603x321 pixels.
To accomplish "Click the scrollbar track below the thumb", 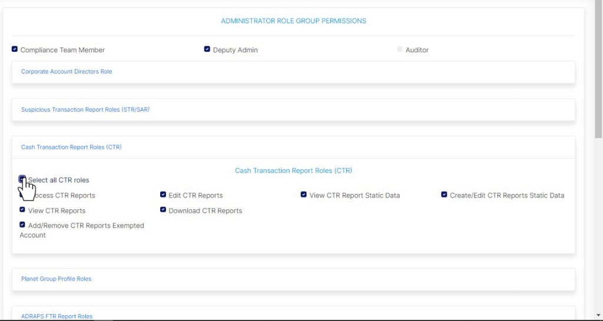I will coord(599,235).
